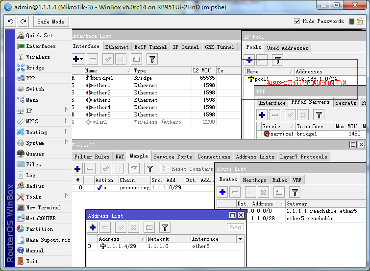Click comment icon in Interface List toolbar
Viewport: 370px width, 271px height.
[136, 59]
